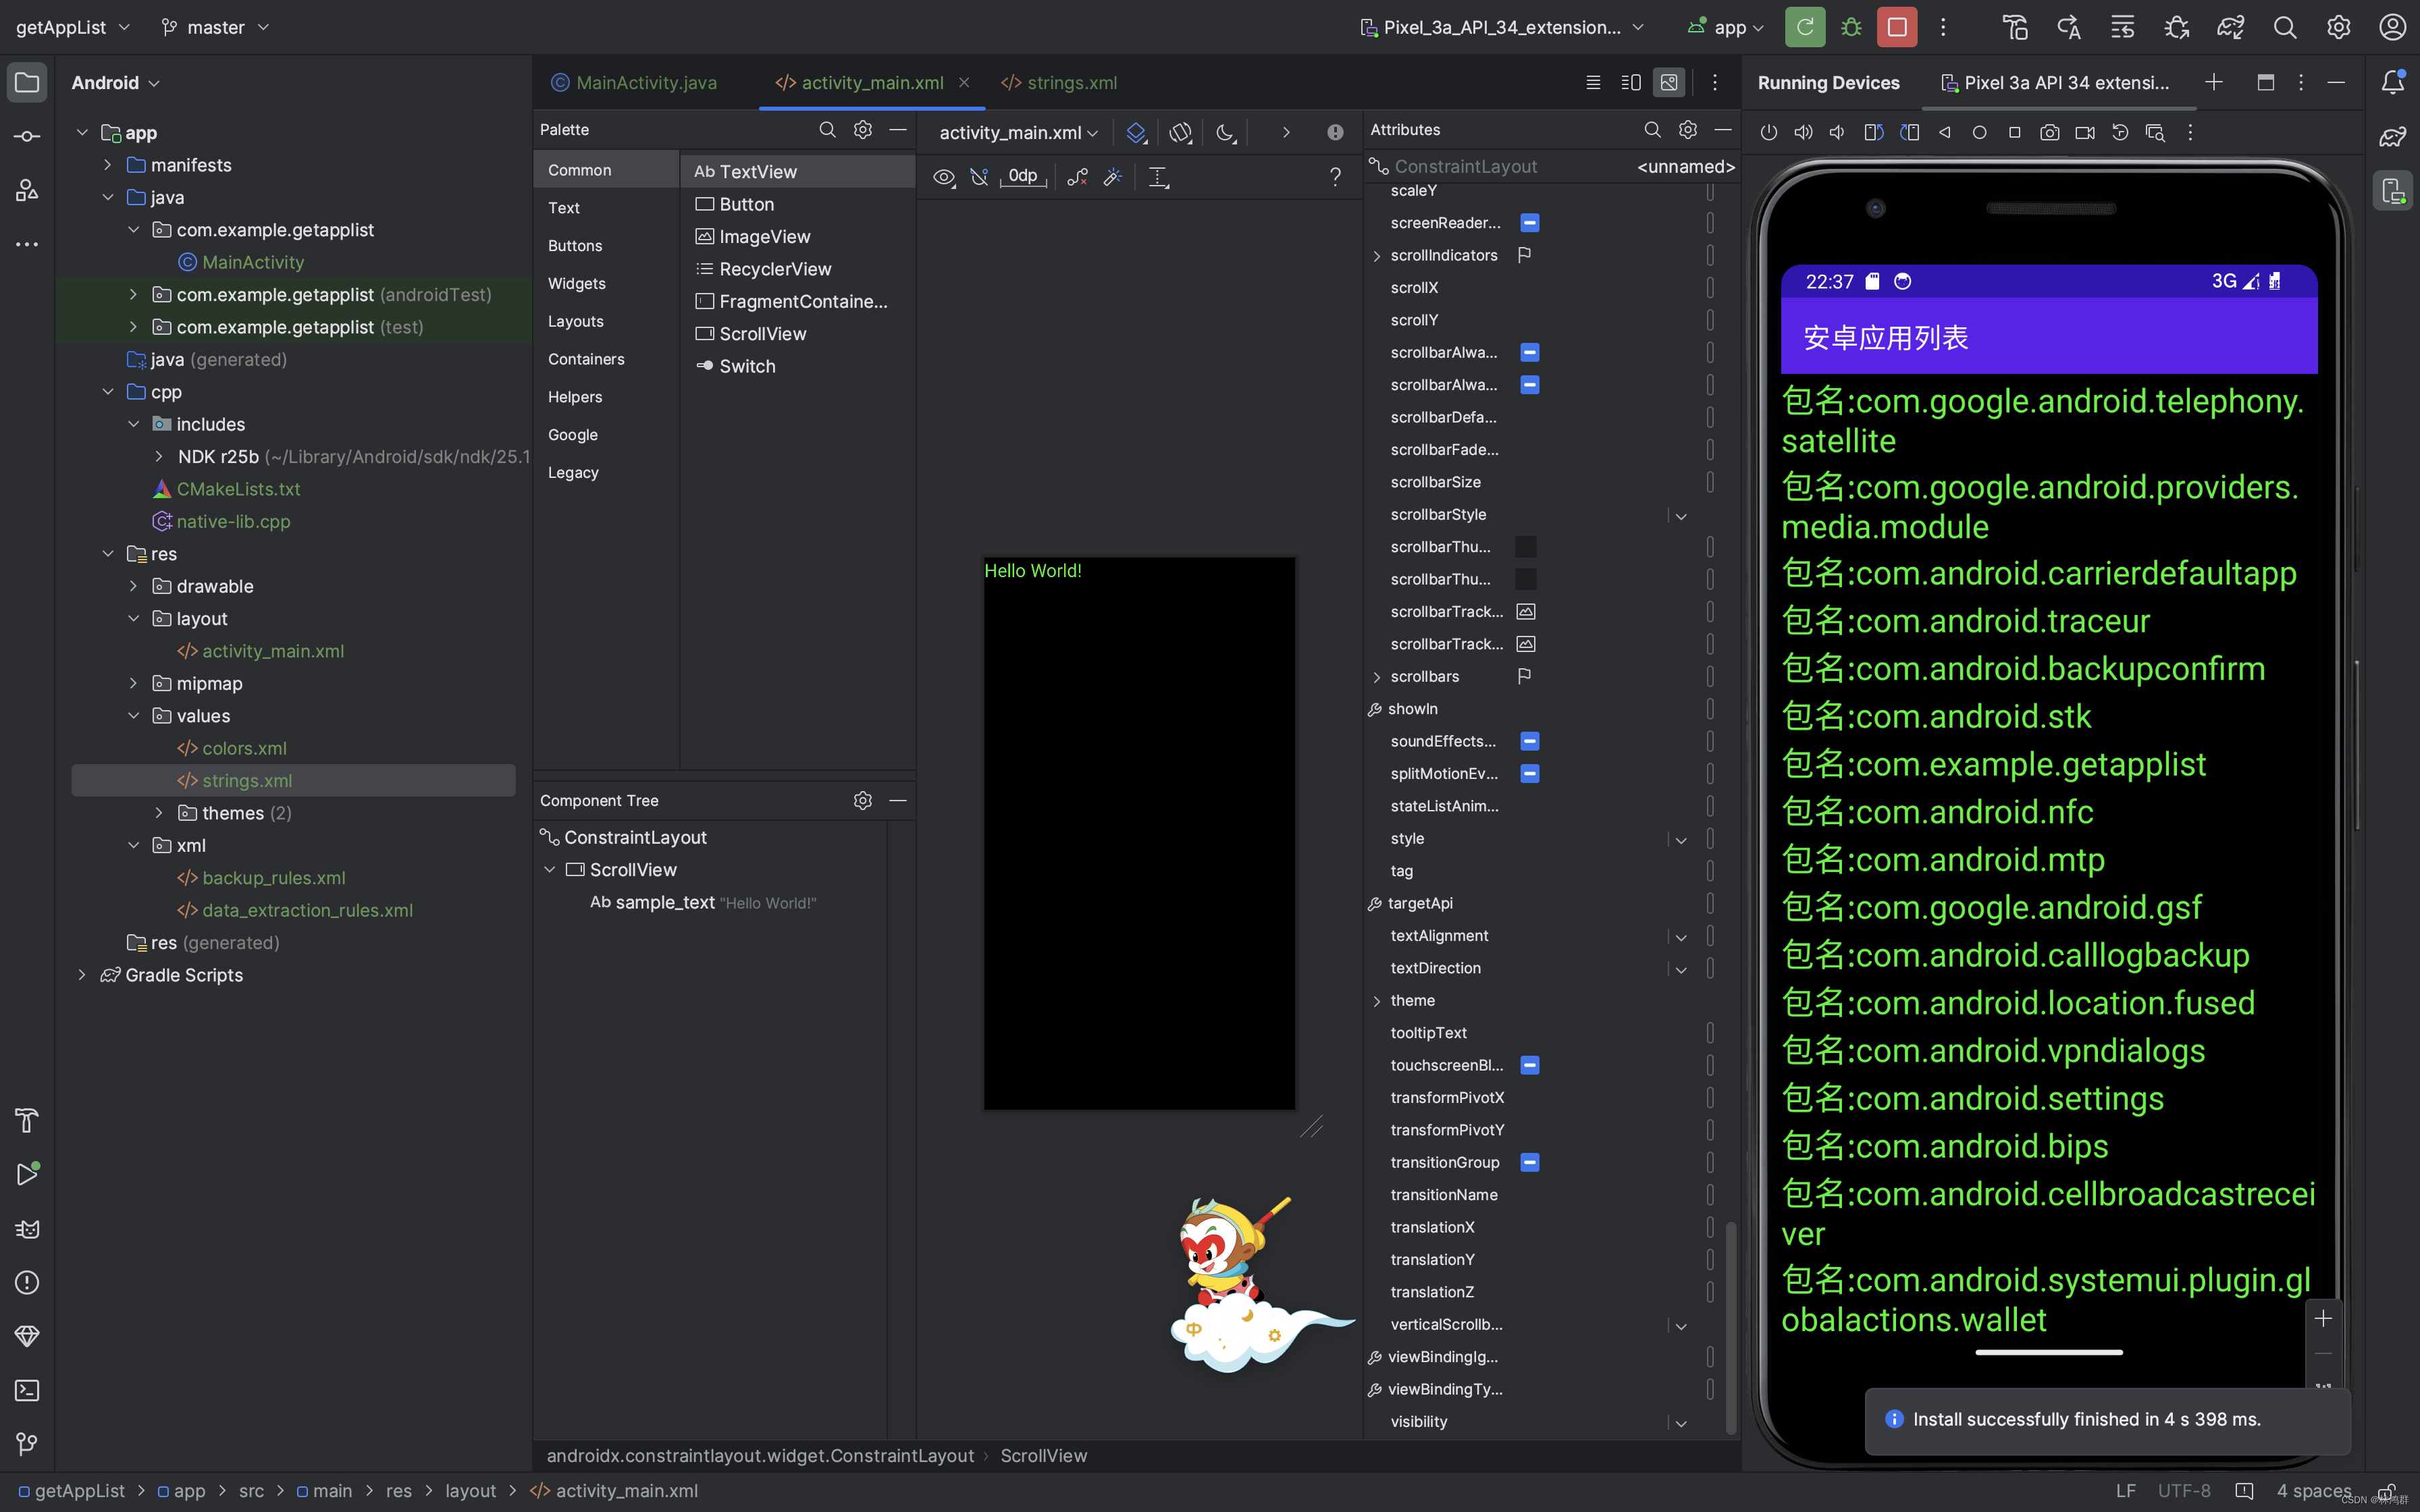Viewport: 2420px width, 1512px height.
Task: Switch to the MainActivity.java tab
Action: (634, 82)
